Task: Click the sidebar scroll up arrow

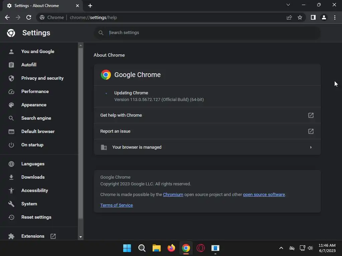Action: click(80, 45)
